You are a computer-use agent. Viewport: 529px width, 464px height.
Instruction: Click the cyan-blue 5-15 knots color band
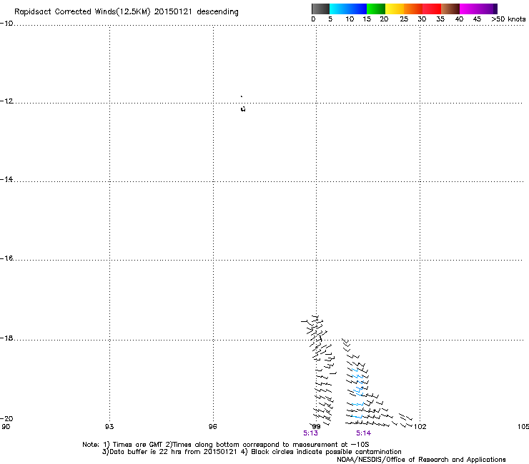pyautogui.click(x=348, y=9)
